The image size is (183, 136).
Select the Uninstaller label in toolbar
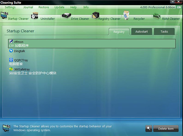(x=48, y=19)
